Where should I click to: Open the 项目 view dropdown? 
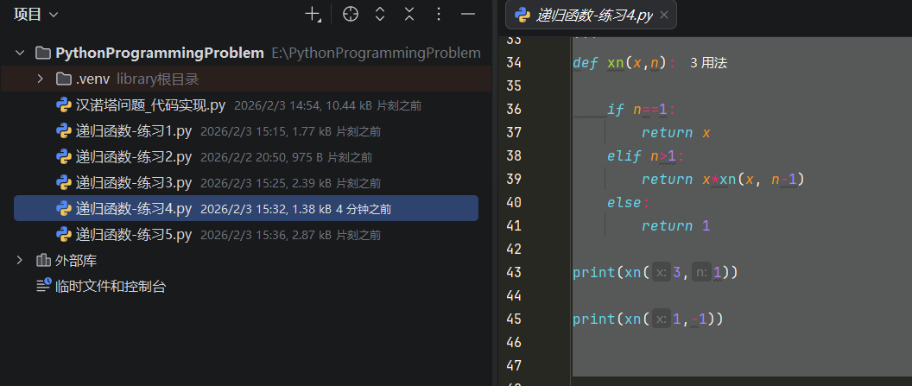click(36, 15)
